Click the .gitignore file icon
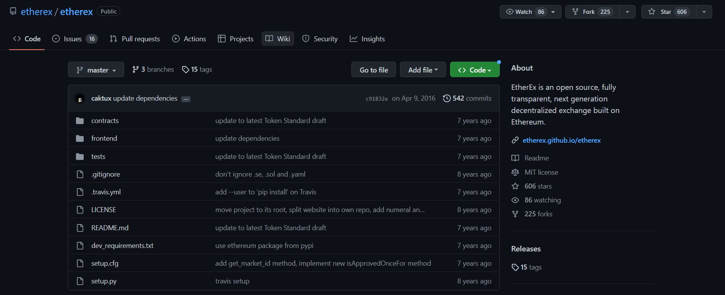 (x=80, y=174)
